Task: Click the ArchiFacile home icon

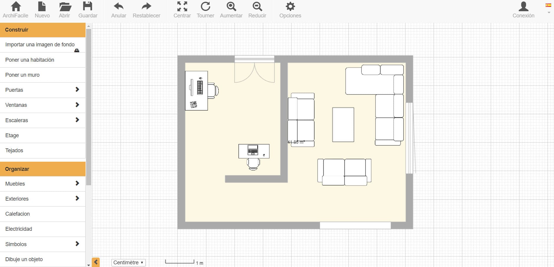Action: pos(16,7)
